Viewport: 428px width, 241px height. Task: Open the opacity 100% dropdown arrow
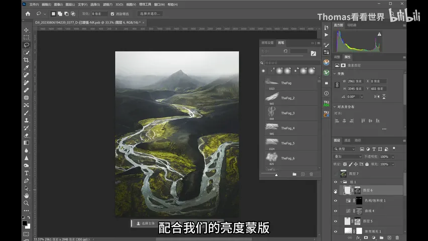coord(393,157)
